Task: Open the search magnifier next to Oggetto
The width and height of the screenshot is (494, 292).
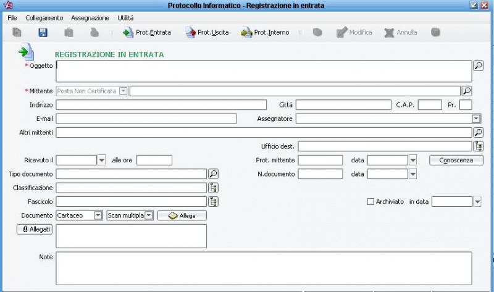Action: pyautogui.click(x=478, y=65)
